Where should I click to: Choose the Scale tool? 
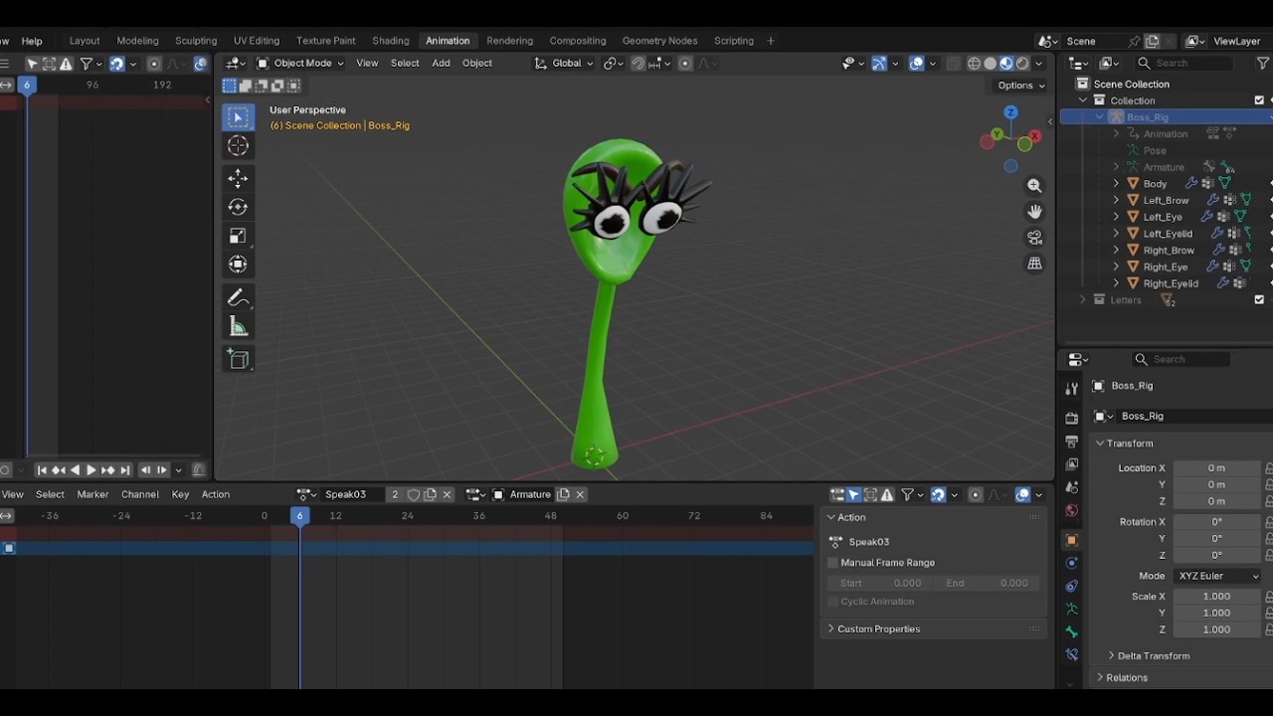[x=238, y=236]
